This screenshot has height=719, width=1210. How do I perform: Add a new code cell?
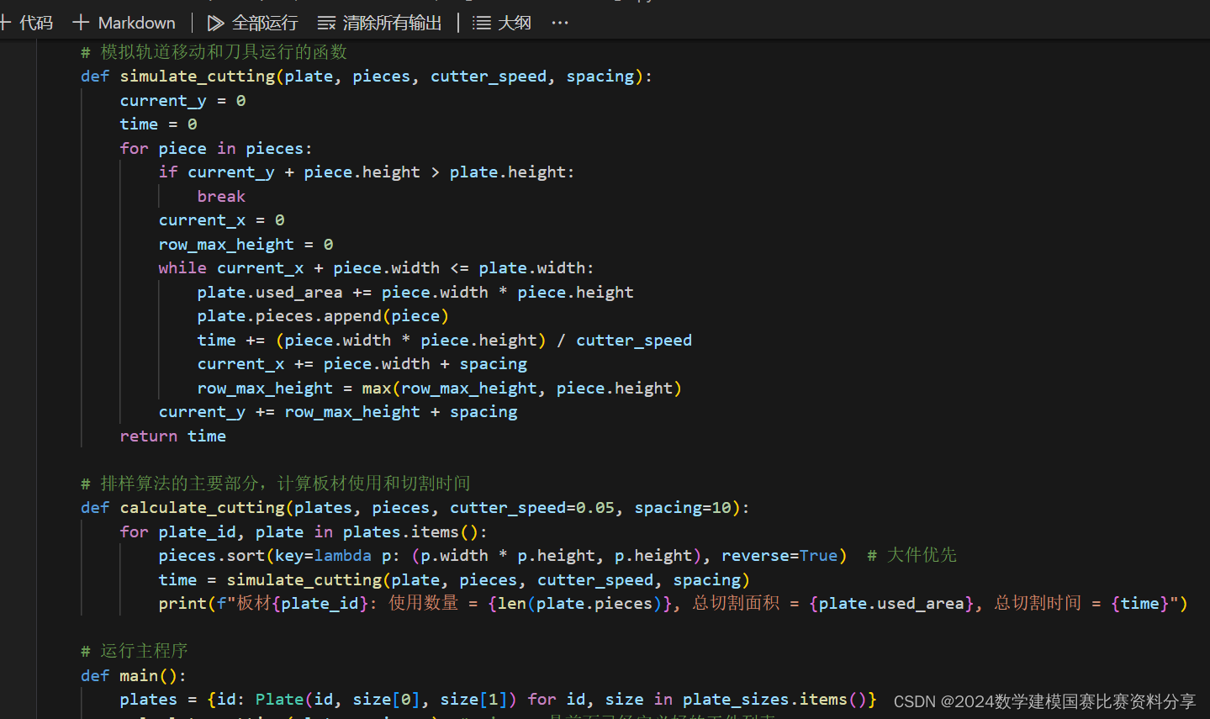(26, 23)
